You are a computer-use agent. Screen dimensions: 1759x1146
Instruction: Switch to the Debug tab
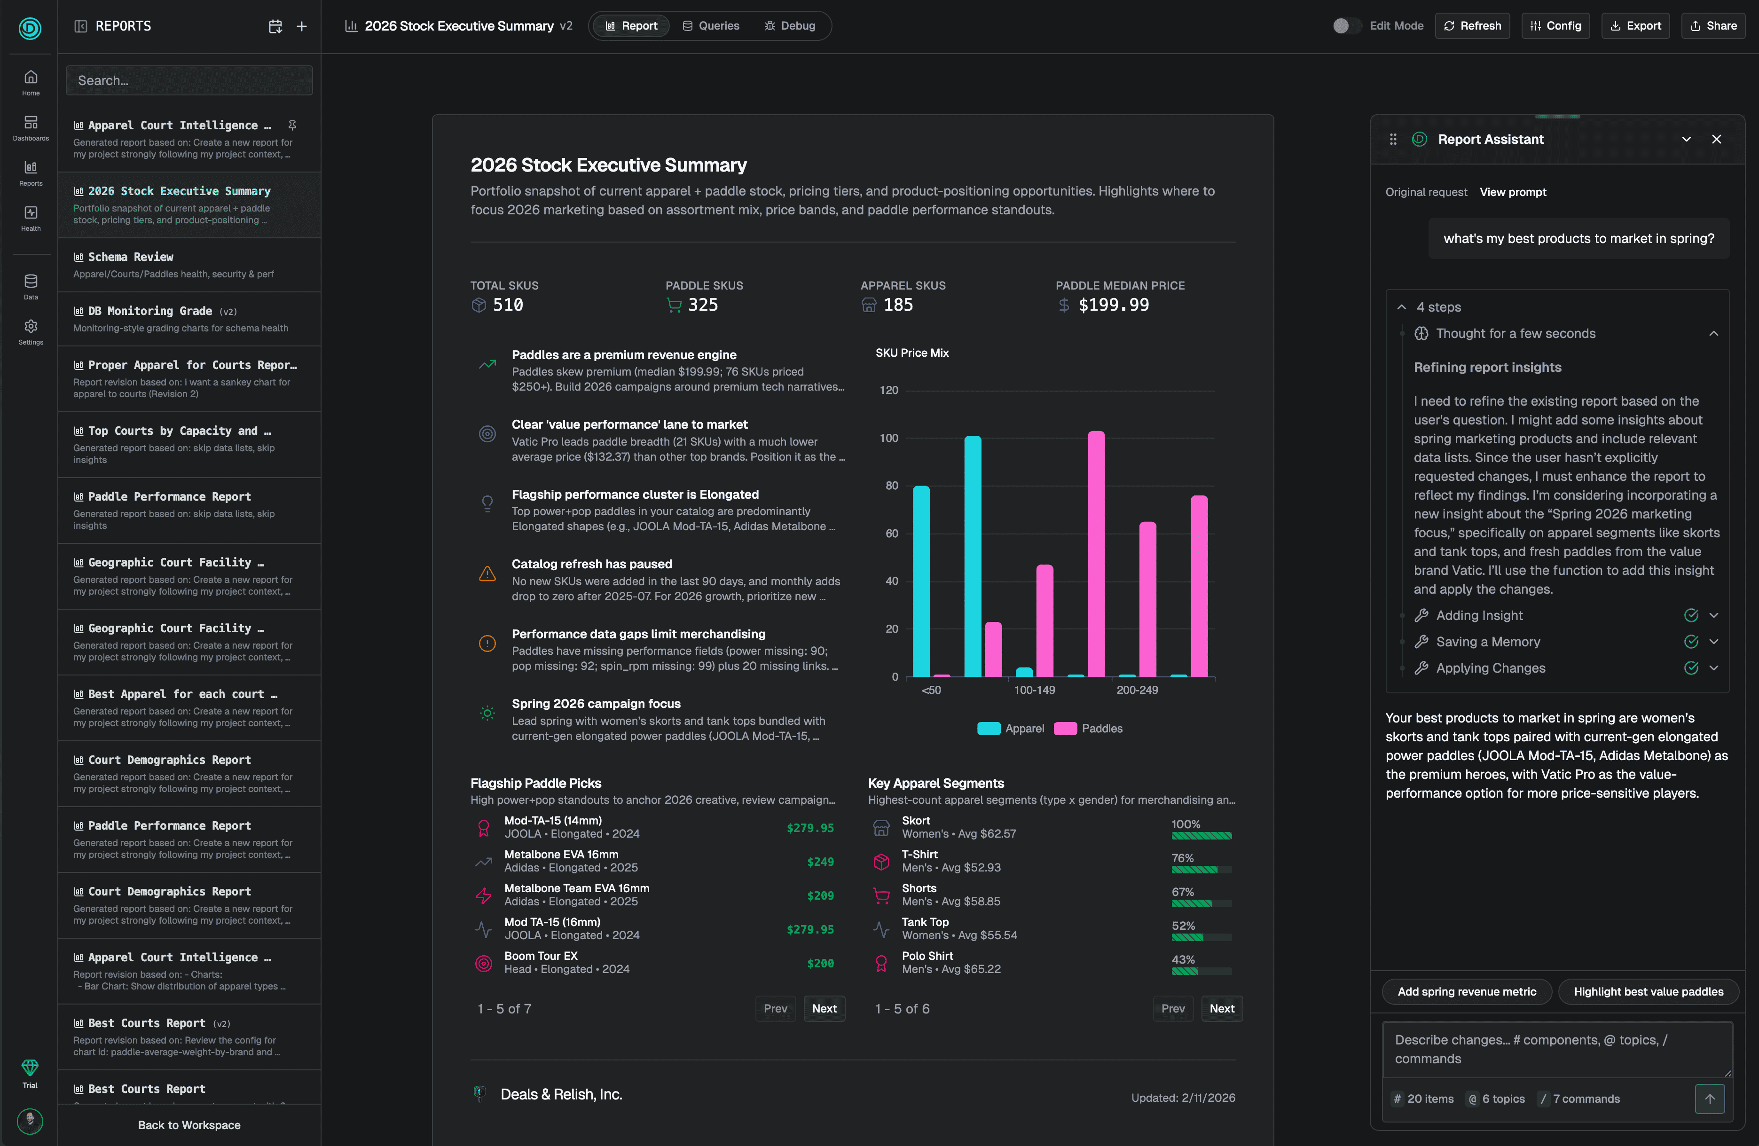tap(789, 26)
